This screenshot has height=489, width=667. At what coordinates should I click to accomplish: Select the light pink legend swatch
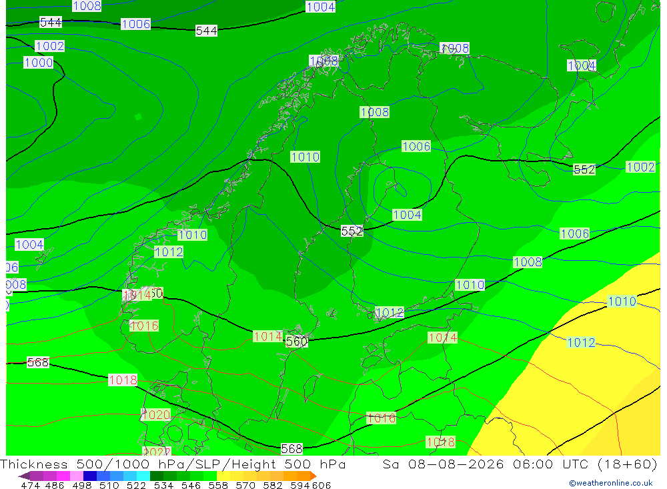[77, 476]
